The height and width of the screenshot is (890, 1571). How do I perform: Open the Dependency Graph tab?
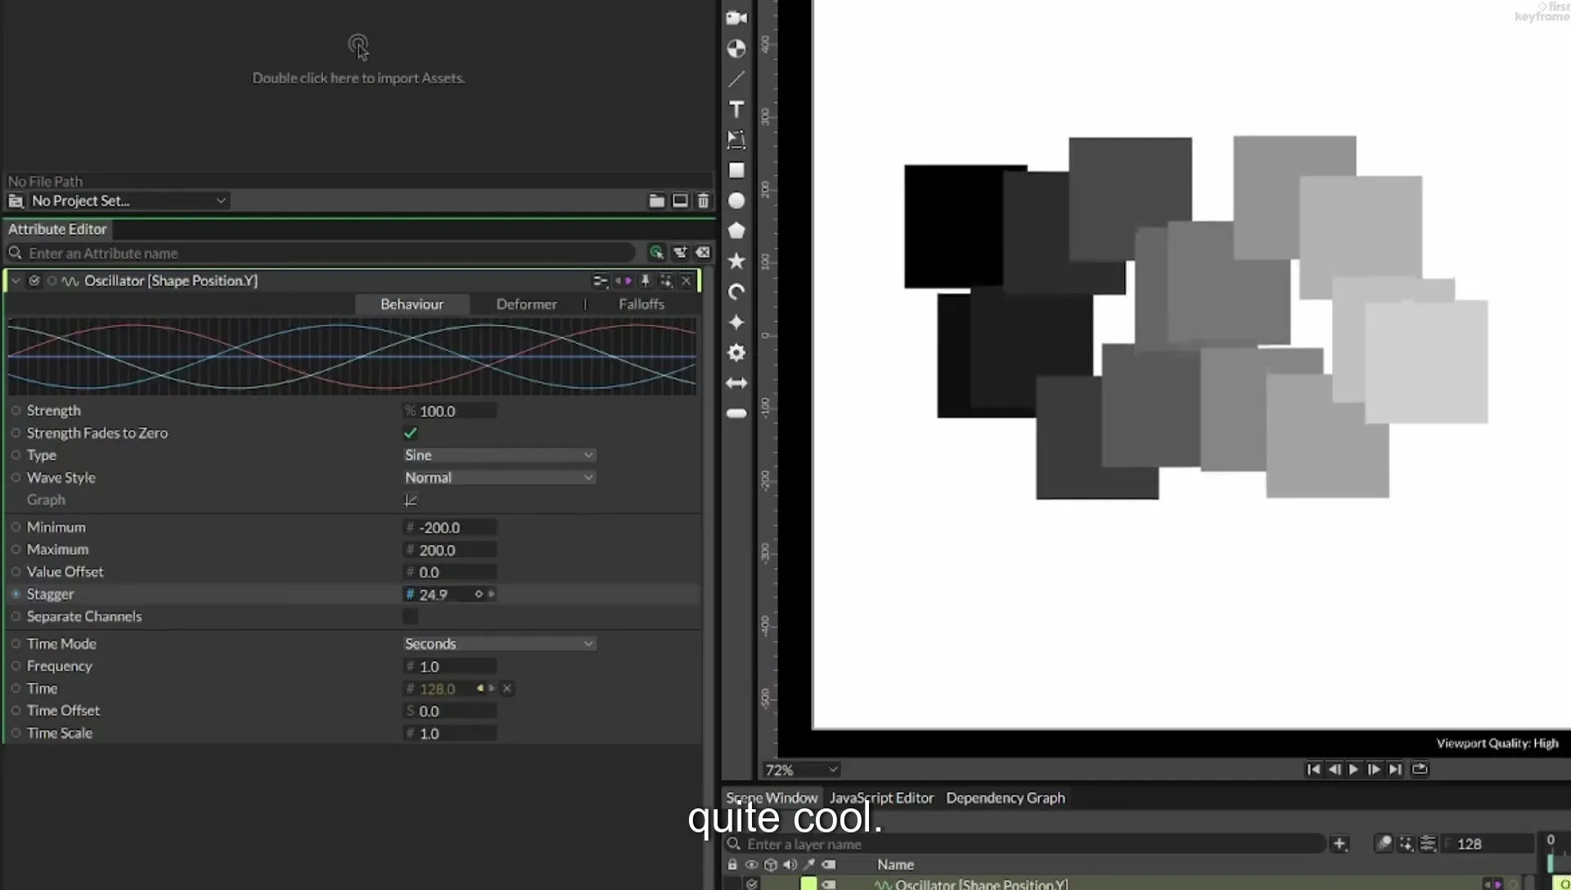point(1006,798)
